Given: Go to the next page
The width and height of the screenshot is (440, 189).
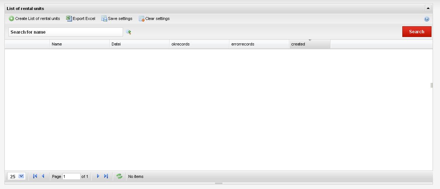Looking at the screenshot, I should coord(98,176).
